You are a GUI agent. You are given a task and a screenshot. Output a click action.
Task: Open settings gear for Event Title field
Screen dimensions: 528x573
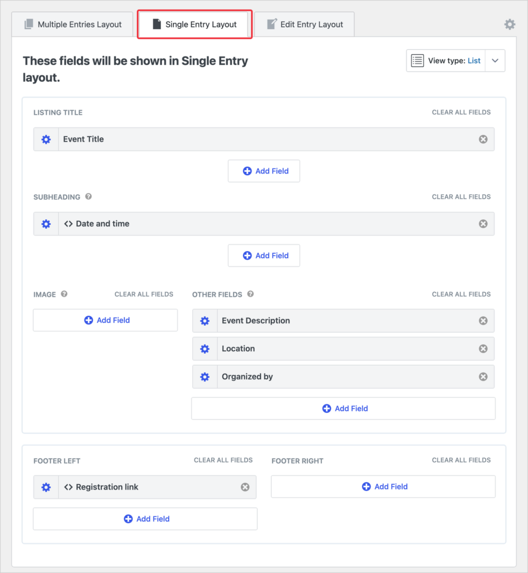coord(46,139)
